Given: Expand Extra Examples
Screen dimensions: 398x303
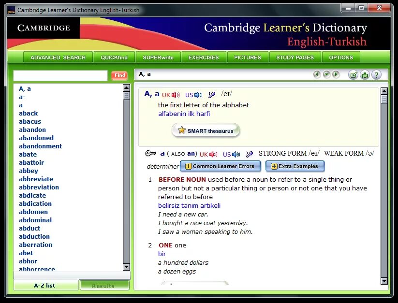Looking at the screenshot, I should tap(295, 166).
